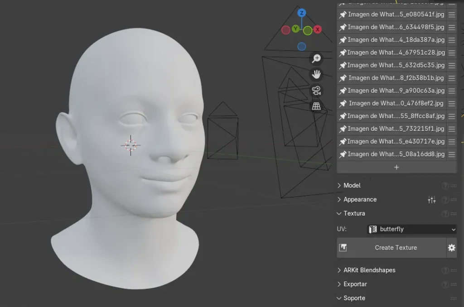Toggle pin on the 5_08a16dd8.jpg image

pos(343,154)
